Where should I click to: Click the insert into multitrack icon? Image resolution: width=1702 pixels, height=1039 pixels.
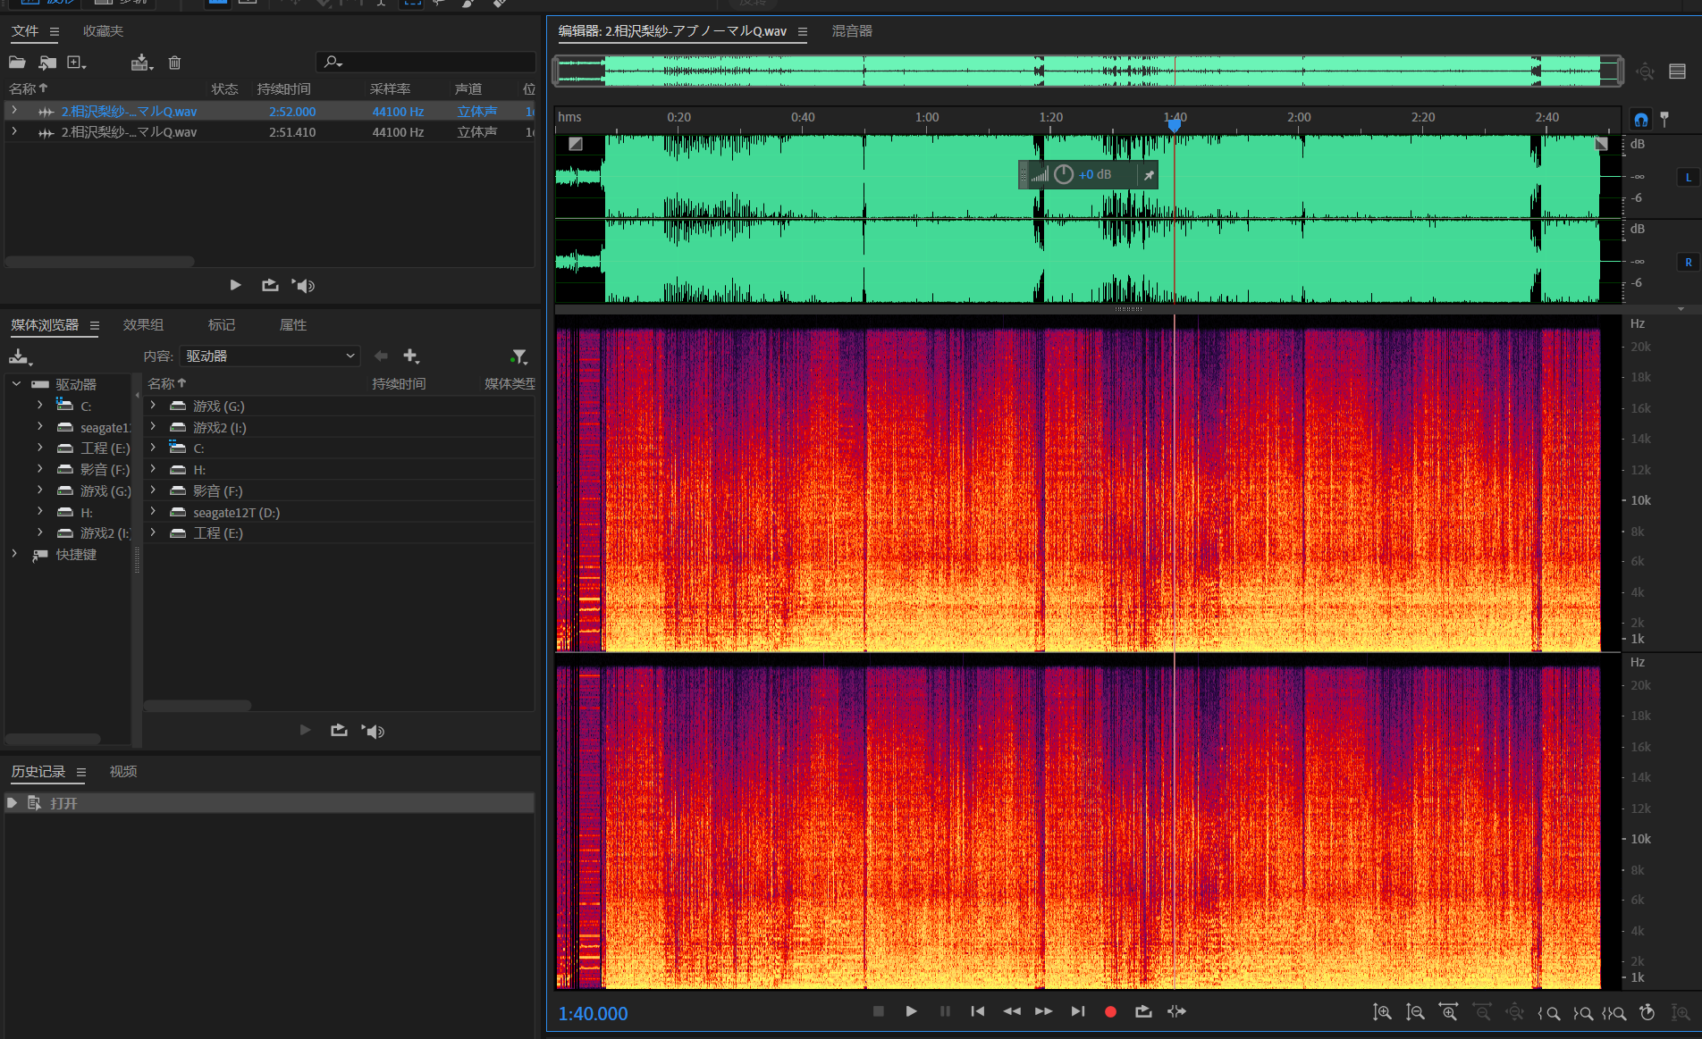tap(141, 63)
